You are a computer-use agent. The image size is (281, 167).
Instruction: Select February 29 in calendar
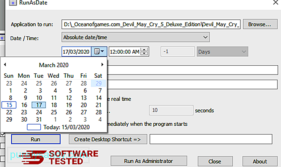[x=98, y=83]
